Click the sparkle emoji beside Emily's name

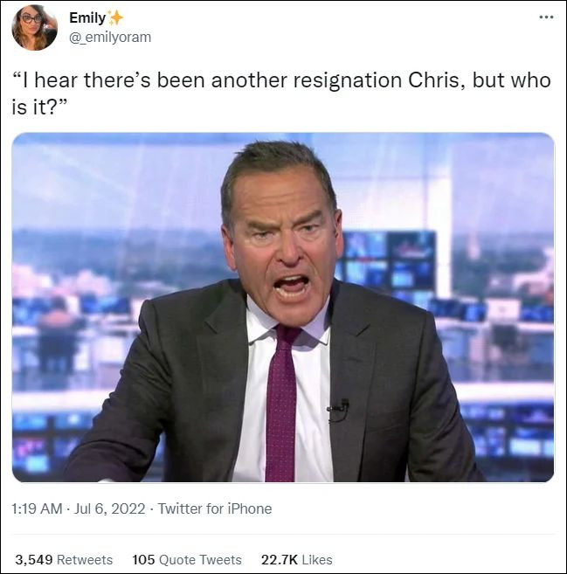tap(115, 17)
